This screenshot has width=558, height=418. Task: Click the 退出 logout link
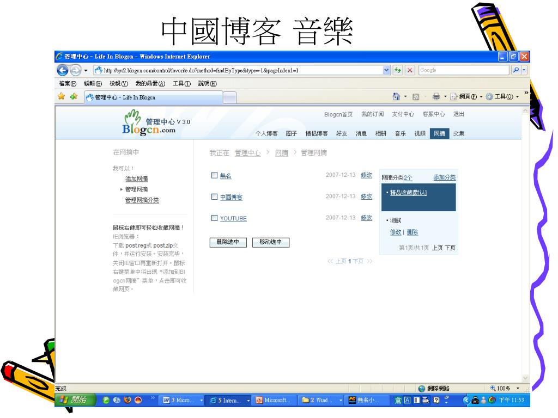tap(459, 114)
